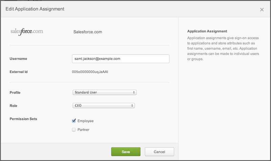Click the Application Assignment help heading
This screenshot has height=161, width=271.
207,31
